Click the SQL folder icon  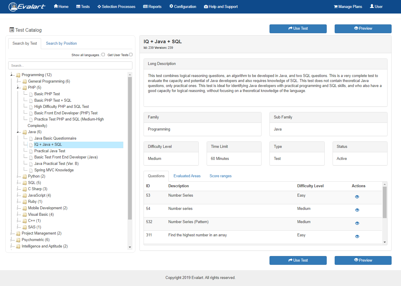point(25,183)
